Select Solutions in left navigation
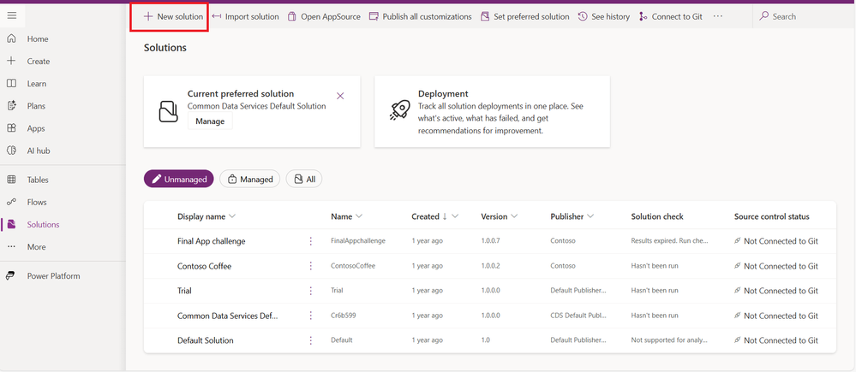 pos(43,224)
